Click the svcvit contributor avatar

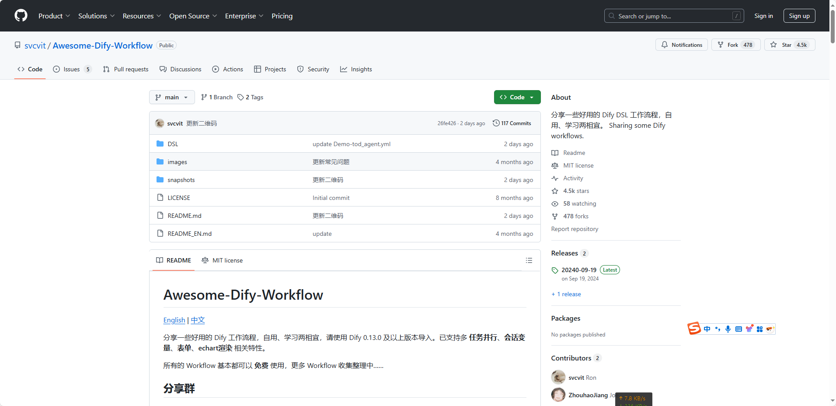point(558,378)
